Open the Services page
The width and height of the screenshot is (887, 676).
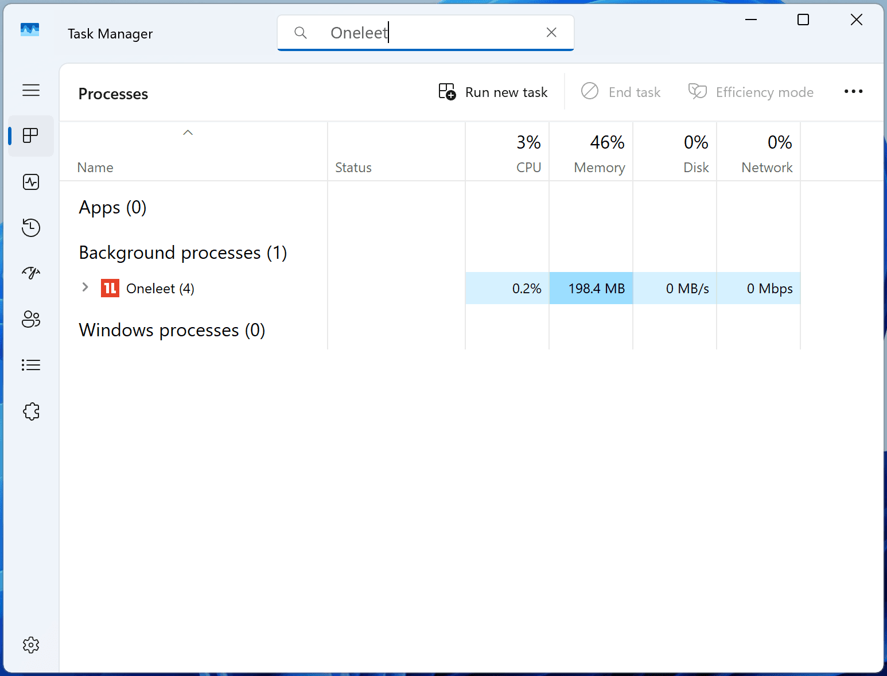[31, 411]
